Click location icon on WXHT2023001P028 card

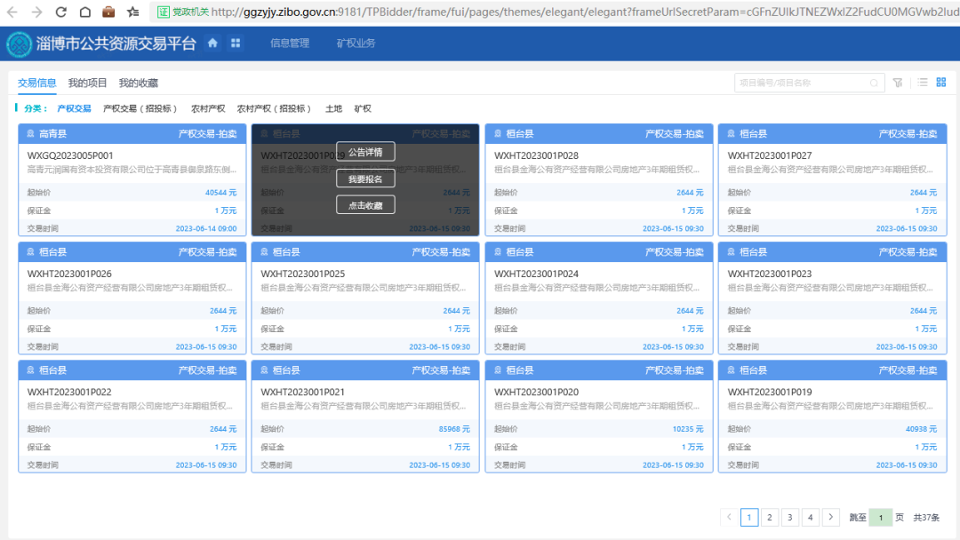click(498, 133)
